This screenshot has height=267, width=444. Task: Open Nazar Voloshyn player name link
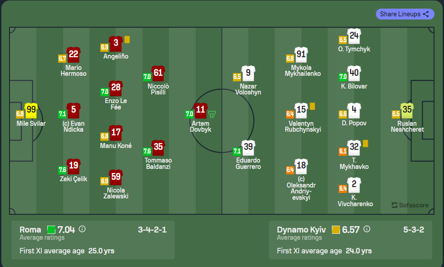coord(248,89)
